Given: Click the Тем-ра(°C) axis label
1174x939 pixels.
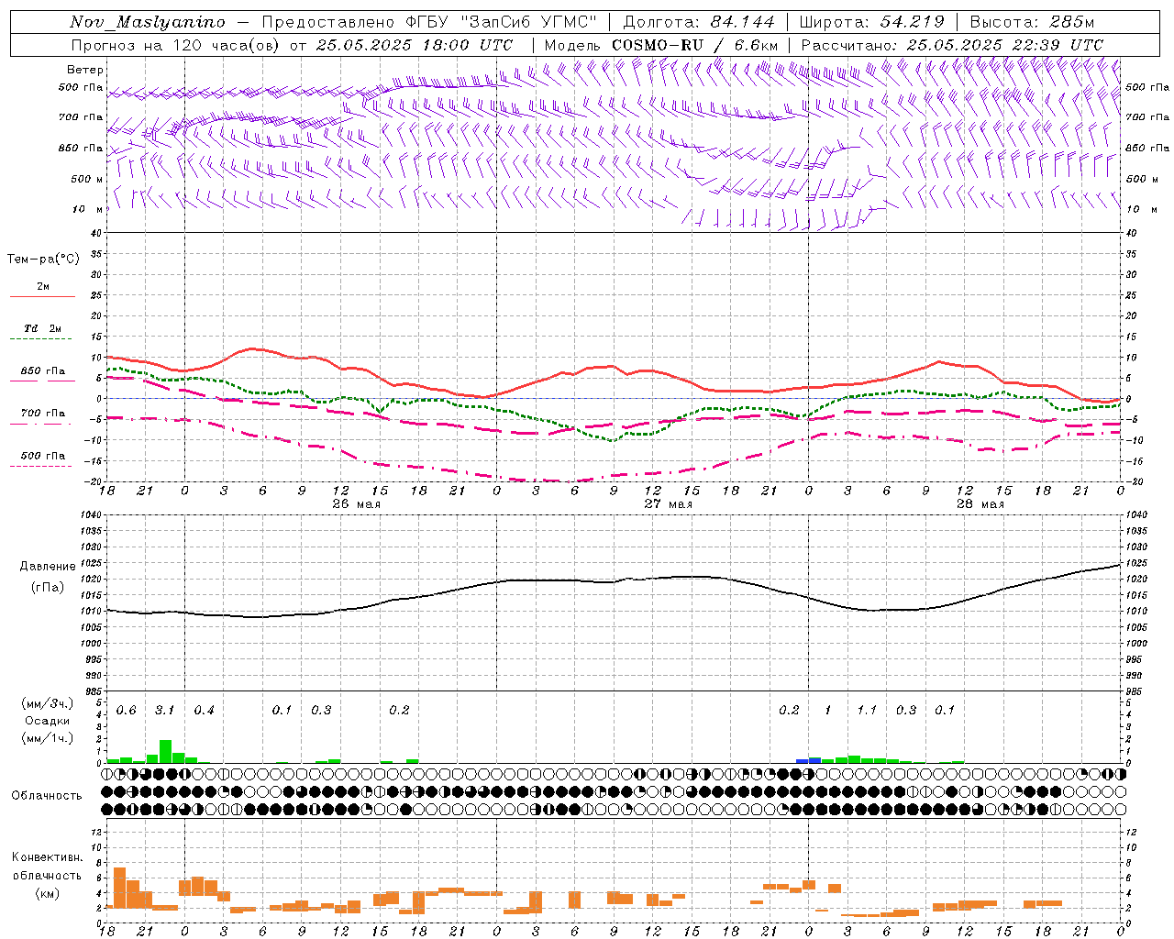Looking at the screenshot, I should pos(43,260).
